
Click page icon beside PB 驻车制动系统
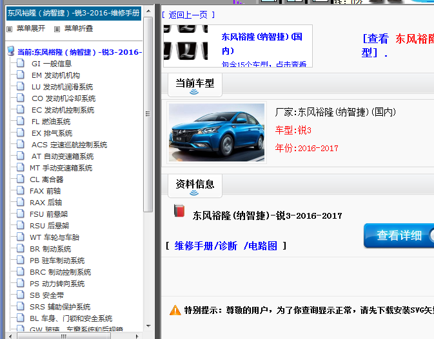coord(20,260)
